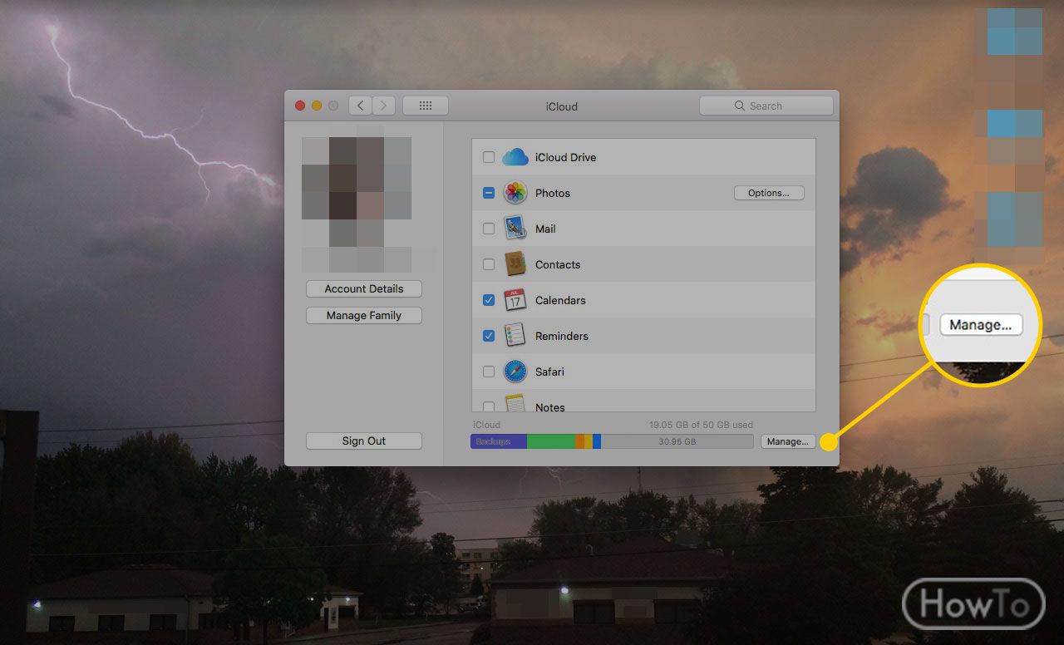This screenshot has width=1064, height=645.
Task: Click the Mail stamp icon
Action: click(515, 229)
